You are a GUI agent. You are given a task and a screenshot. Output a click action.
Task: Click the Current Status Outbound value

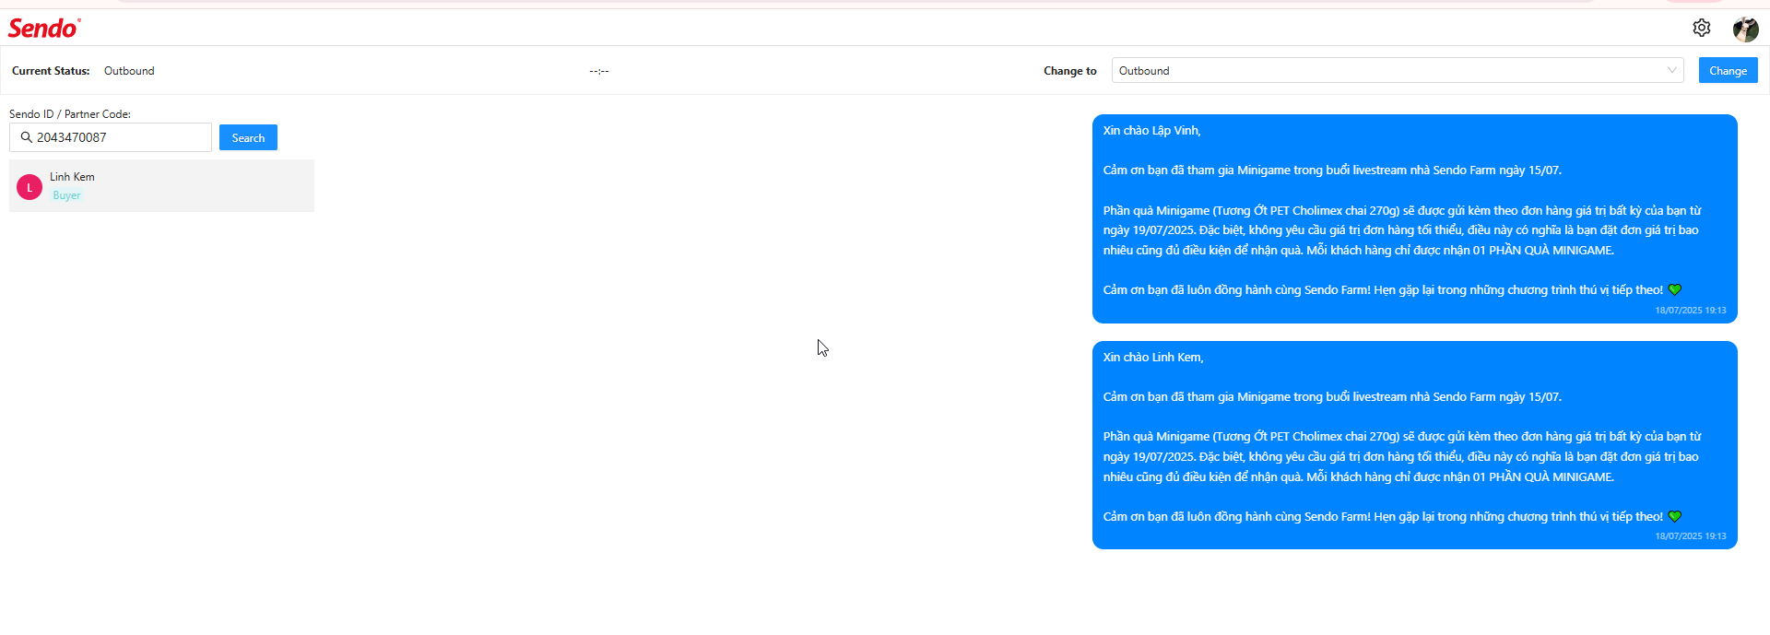[129, 71]
